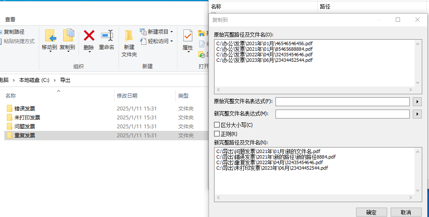Sort by 名称 column in Explorer
The height and width of the screenshot is (217, 429).
click(x=11, y=95)
